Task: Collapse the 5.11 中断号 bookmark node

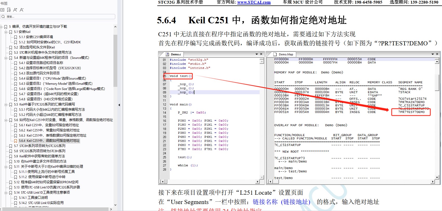Action: coord(6,167)
